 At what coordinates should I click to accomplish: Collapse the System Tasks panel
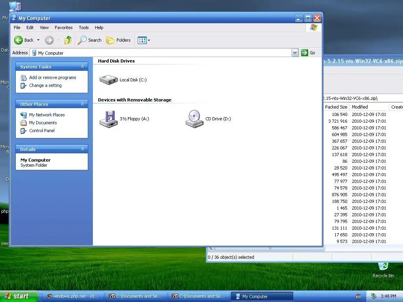pos(83,66)
